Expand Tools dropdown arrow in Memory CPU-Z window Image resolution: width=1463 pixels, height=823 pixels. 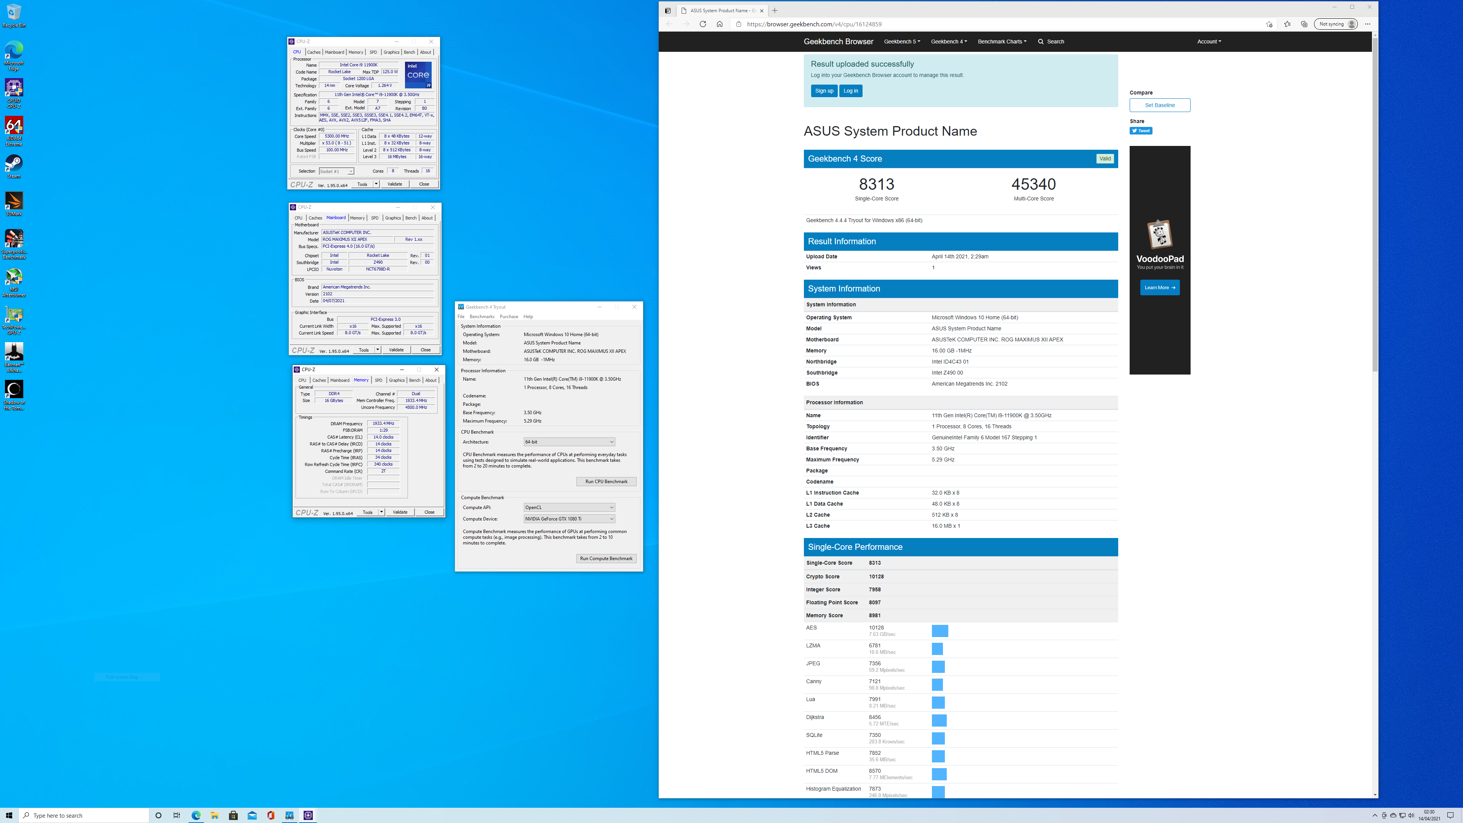[382, 512]
